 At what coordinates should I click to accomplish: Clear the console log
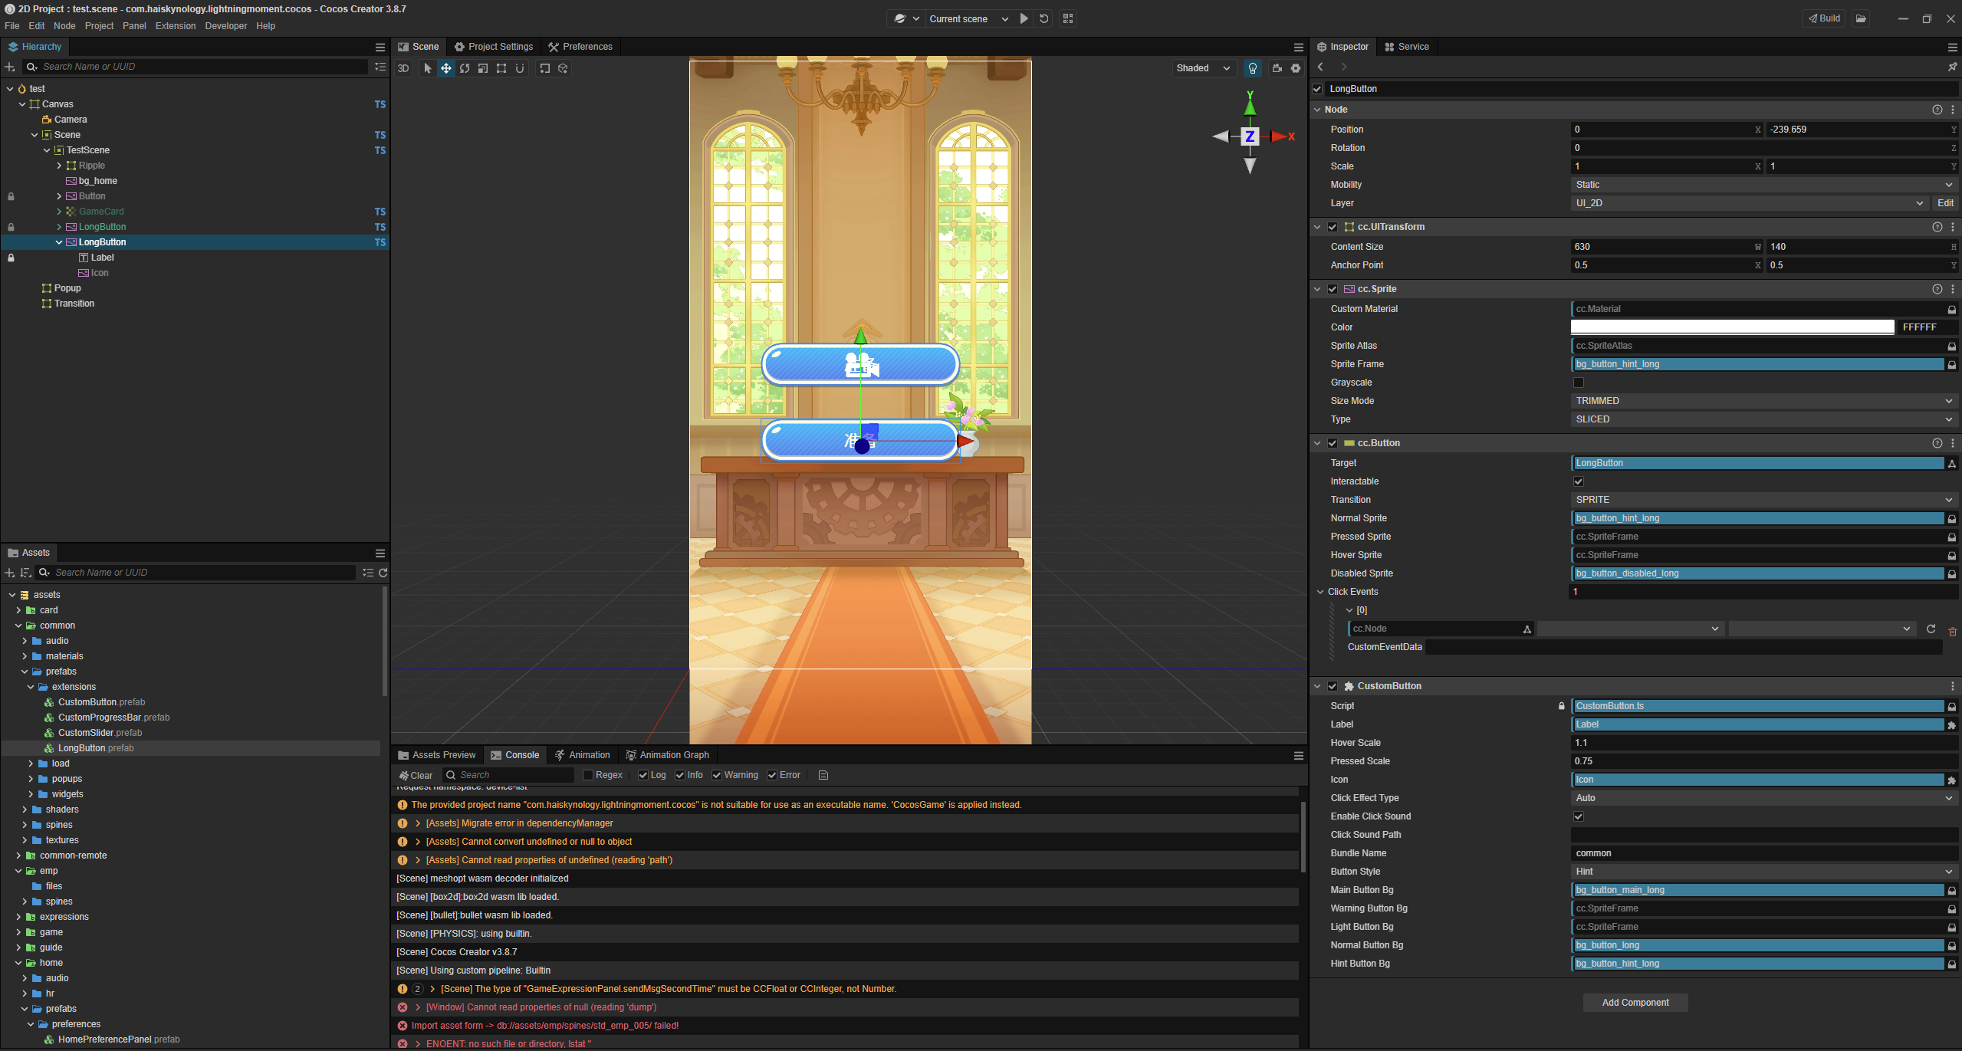416,775
